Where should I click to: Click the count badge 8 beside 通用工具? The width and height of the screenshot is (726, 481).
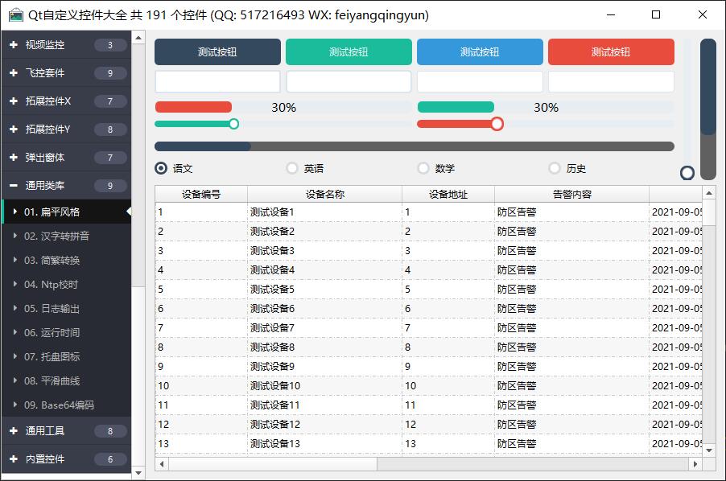(x=110, y=431)
